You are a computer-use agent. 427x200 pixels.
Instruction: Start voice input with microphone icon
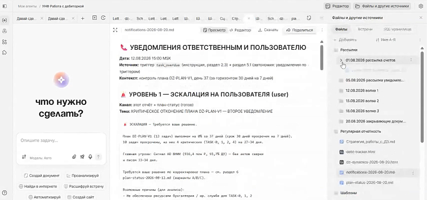tap(90, 157)
